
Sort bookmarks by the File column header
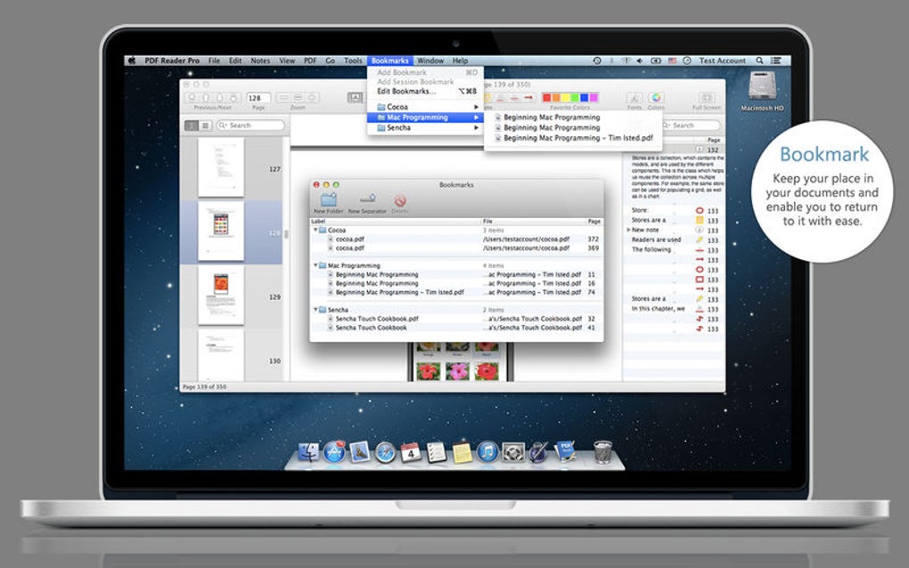pos(533,221)
